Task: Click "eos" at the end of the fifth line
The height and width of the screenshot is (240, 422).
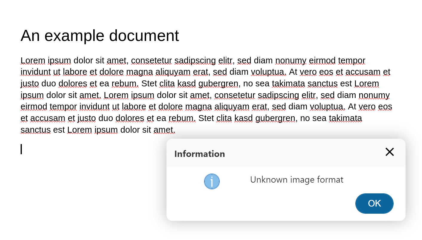Action: [385, 107]
